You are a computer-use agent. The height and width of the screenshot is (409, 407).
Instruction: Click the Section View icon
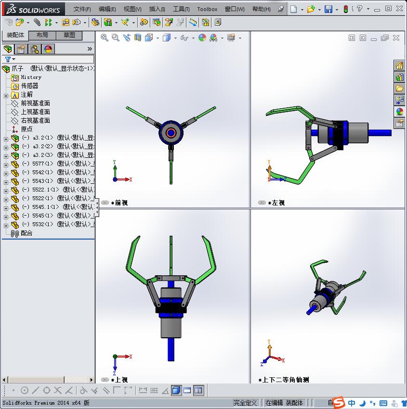(138, 38)
